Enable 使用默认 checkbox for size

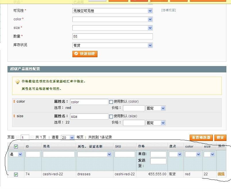point(111,116)
